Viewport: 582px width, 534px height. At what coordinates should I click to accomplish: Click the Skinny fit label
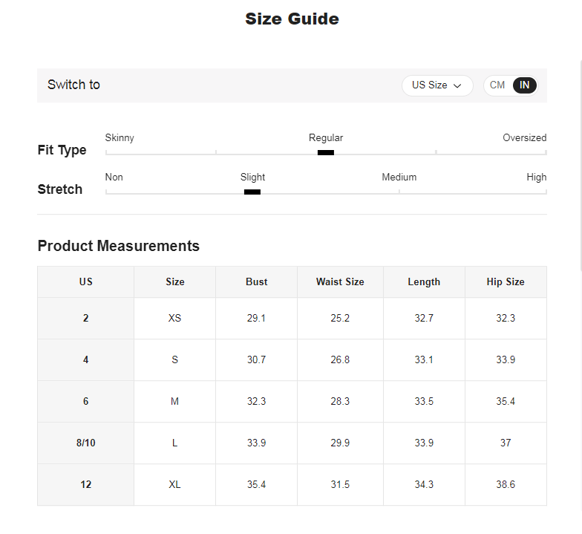(120, 138)
